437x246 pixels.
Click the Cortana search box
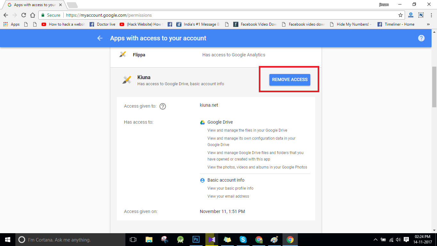[x=70, y=240]
